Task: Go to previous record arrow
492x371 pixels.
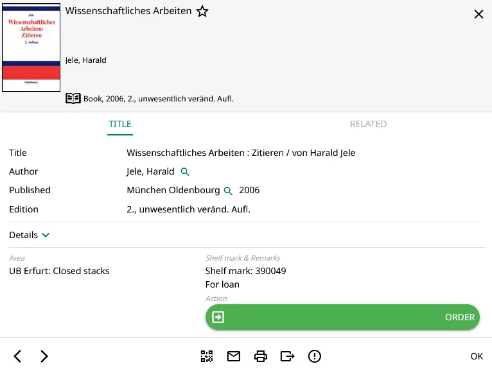Action: coord(18,356)
